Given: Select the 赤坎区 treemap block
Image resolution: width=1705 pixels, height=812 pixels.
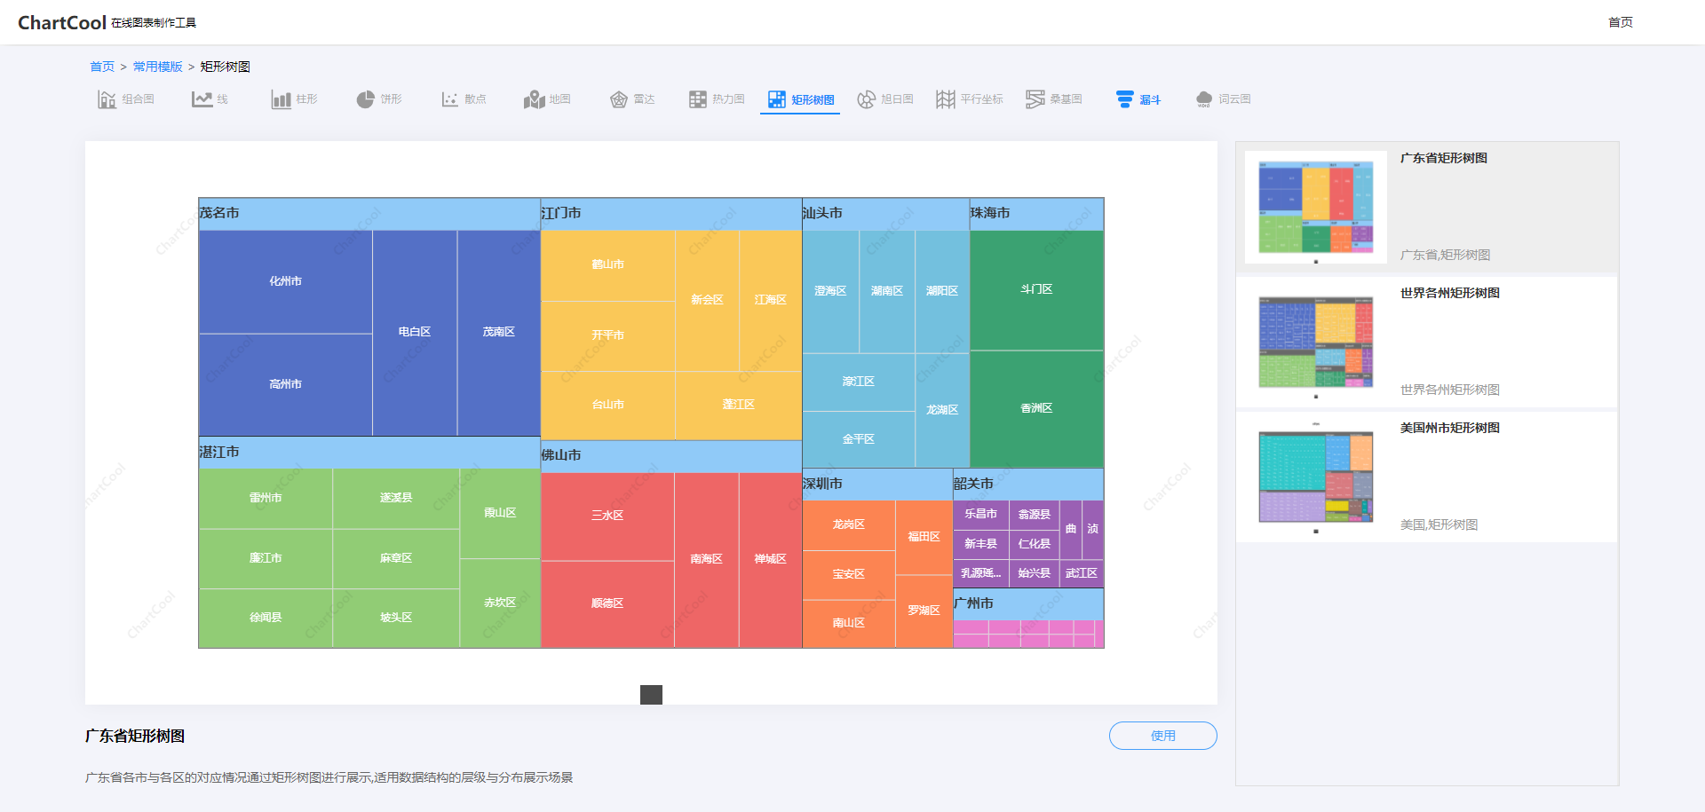Looking at the screenshot, I should [500, 603].
